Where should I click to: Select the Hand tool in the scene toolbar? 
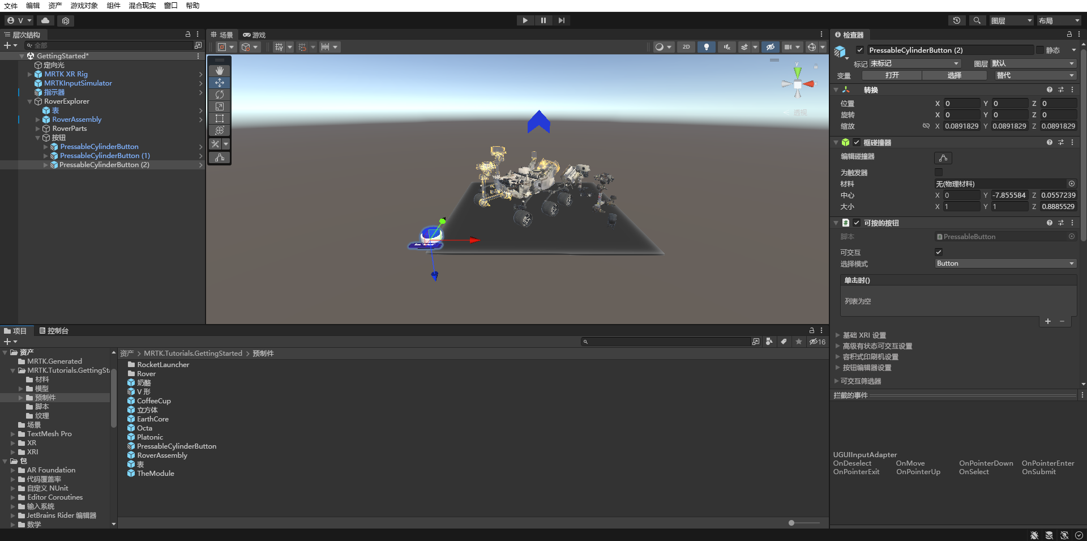pyautogui.click(x=219, y=70)
